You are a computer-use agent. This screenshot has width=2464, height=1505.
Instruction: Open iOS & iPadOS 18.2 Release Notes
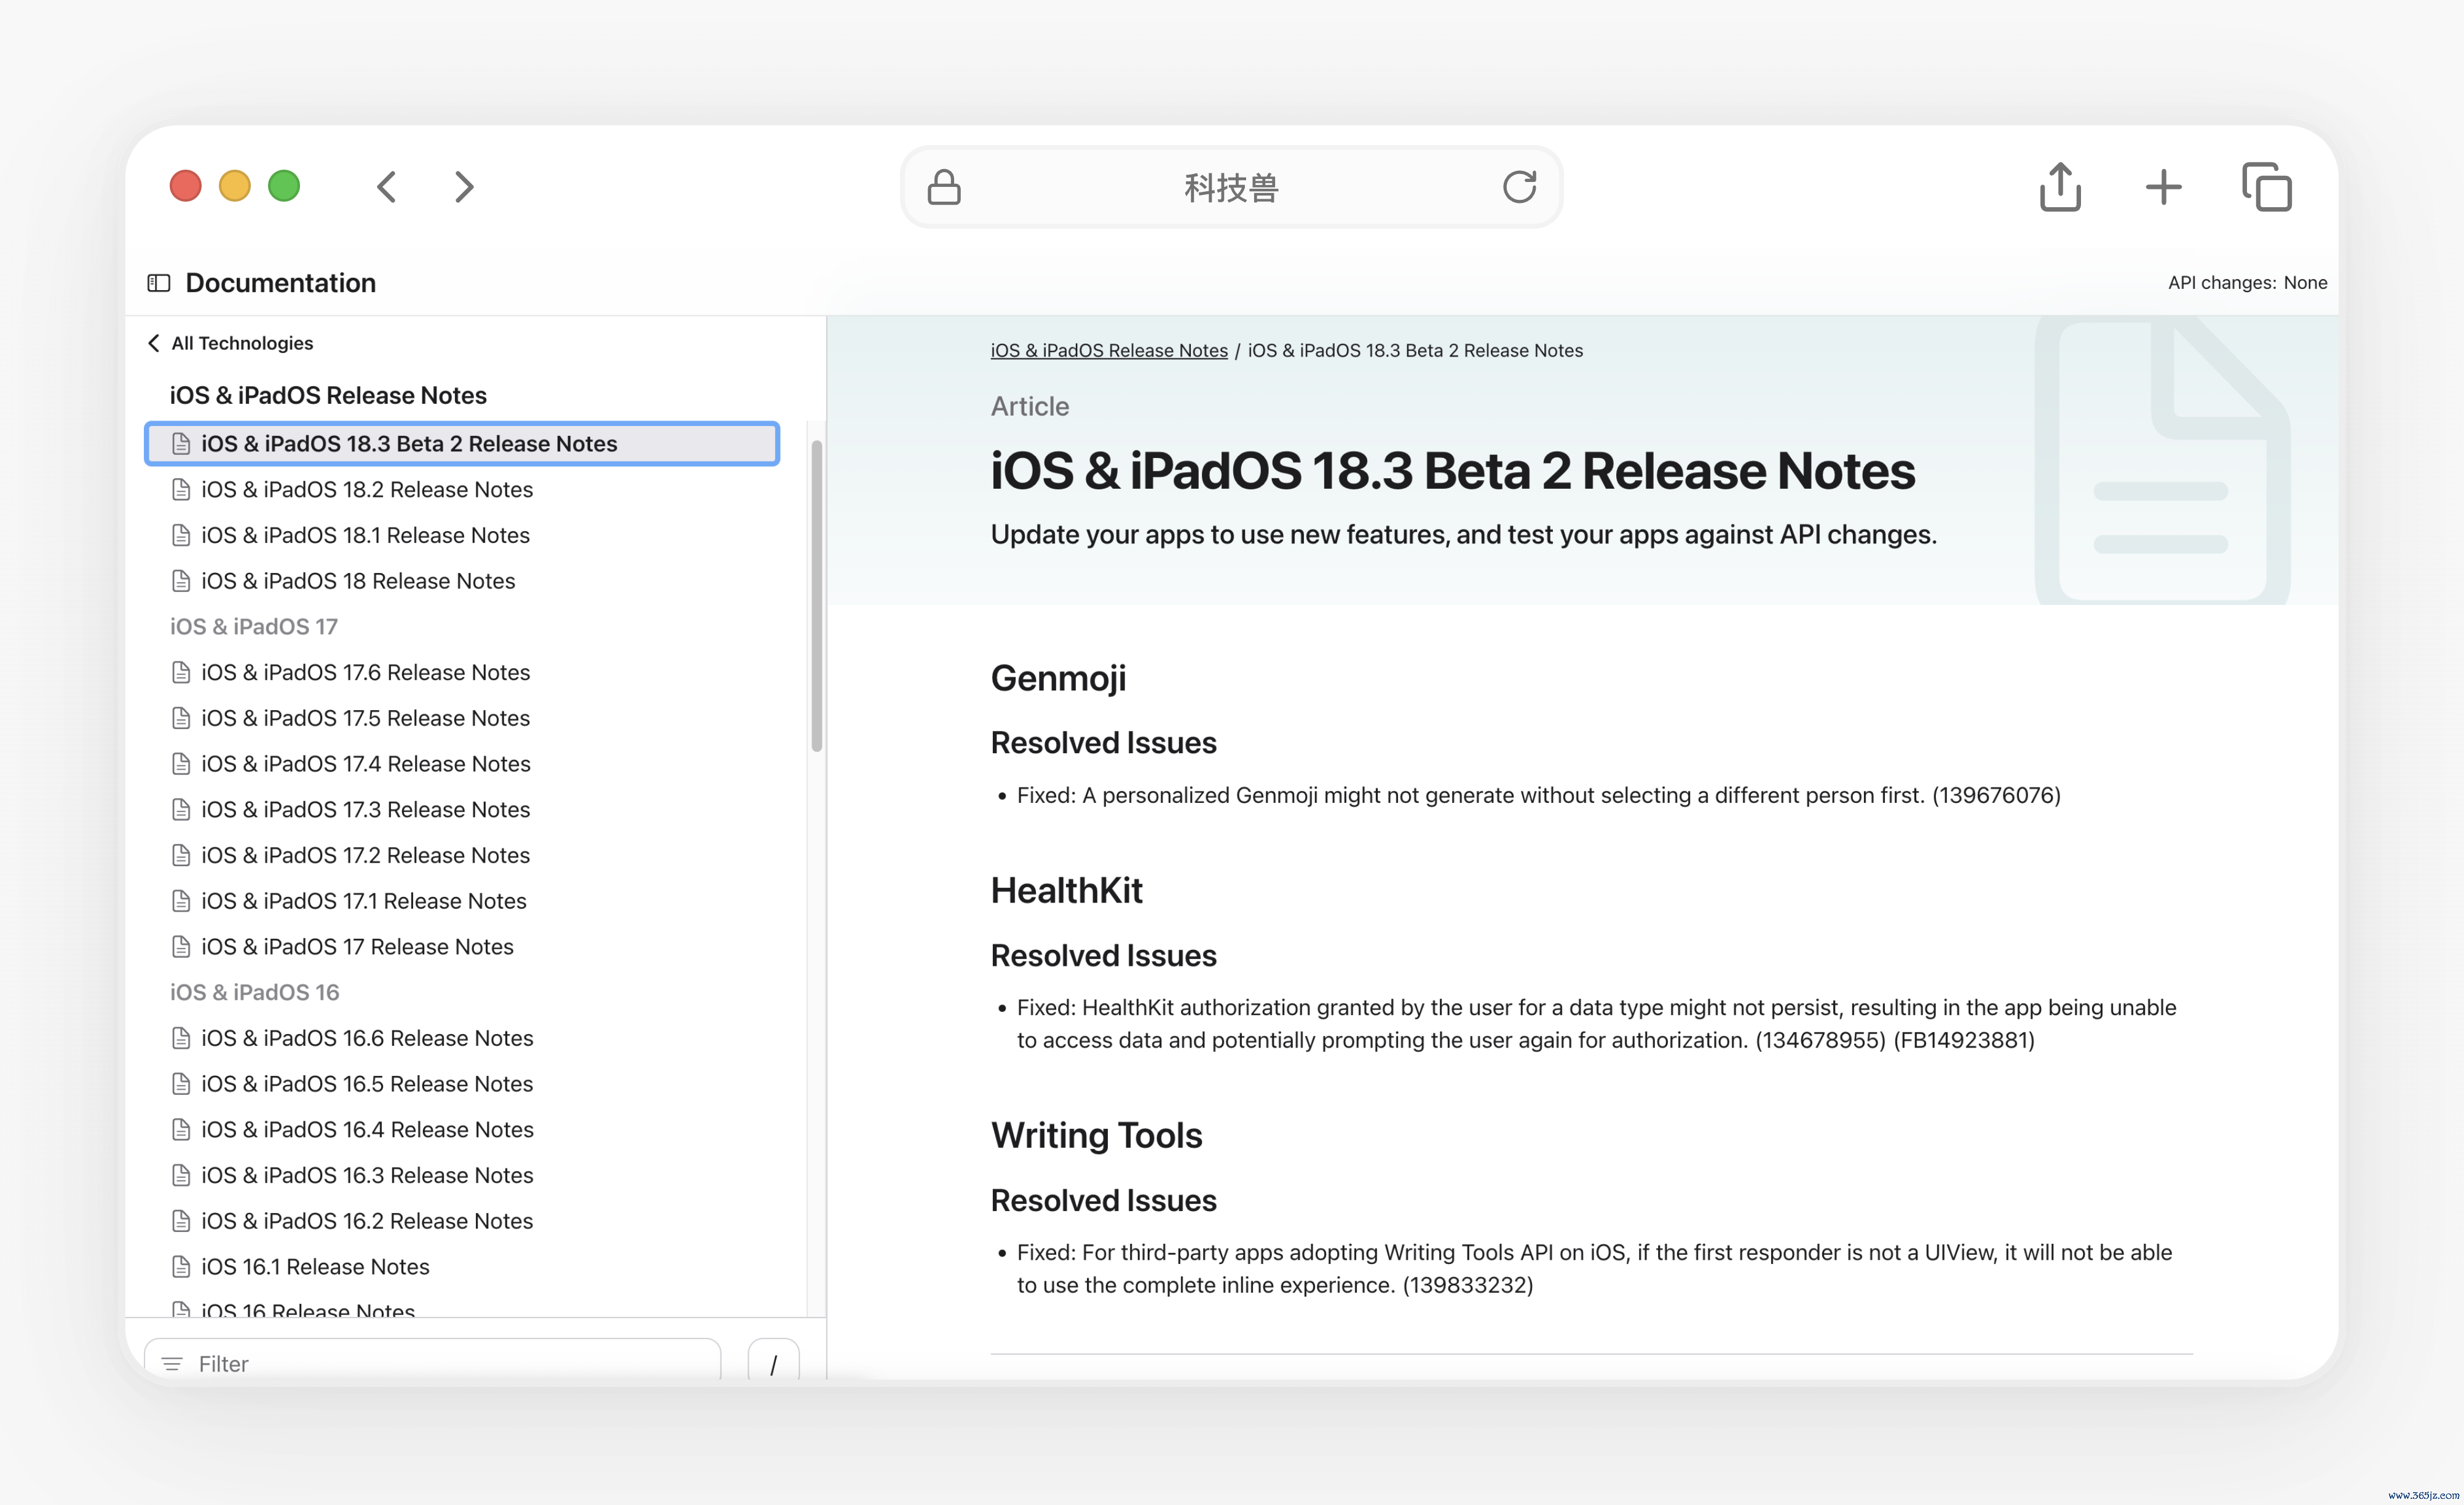click(367, 490)
